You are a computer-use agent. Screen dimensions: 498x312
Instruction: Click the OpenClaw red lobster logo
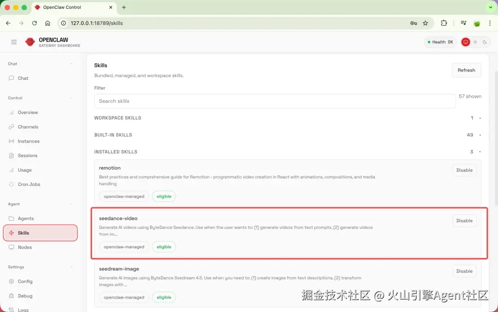pyautogui.click(x=30, y=42)
